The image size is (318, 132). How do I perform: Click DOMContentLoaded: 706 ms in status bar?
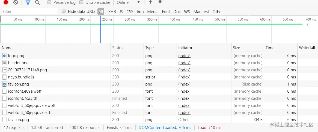[165, 128]
